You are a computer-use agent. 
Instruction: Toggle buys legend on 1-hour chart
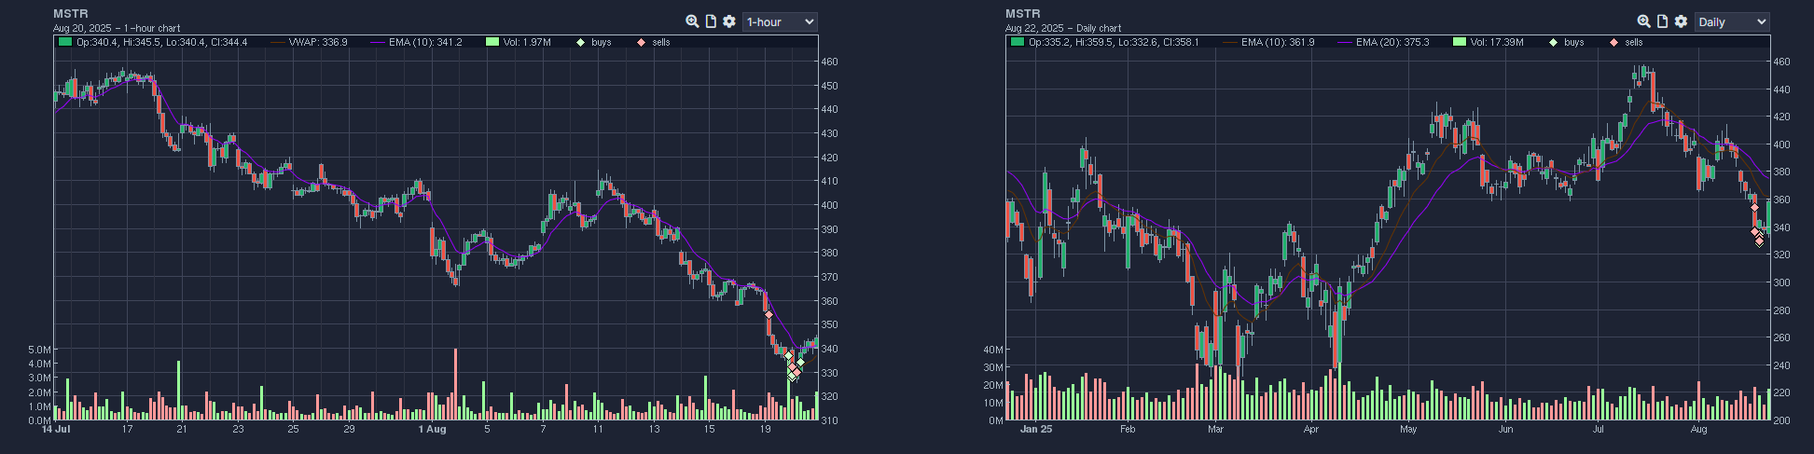pos(594,42)
